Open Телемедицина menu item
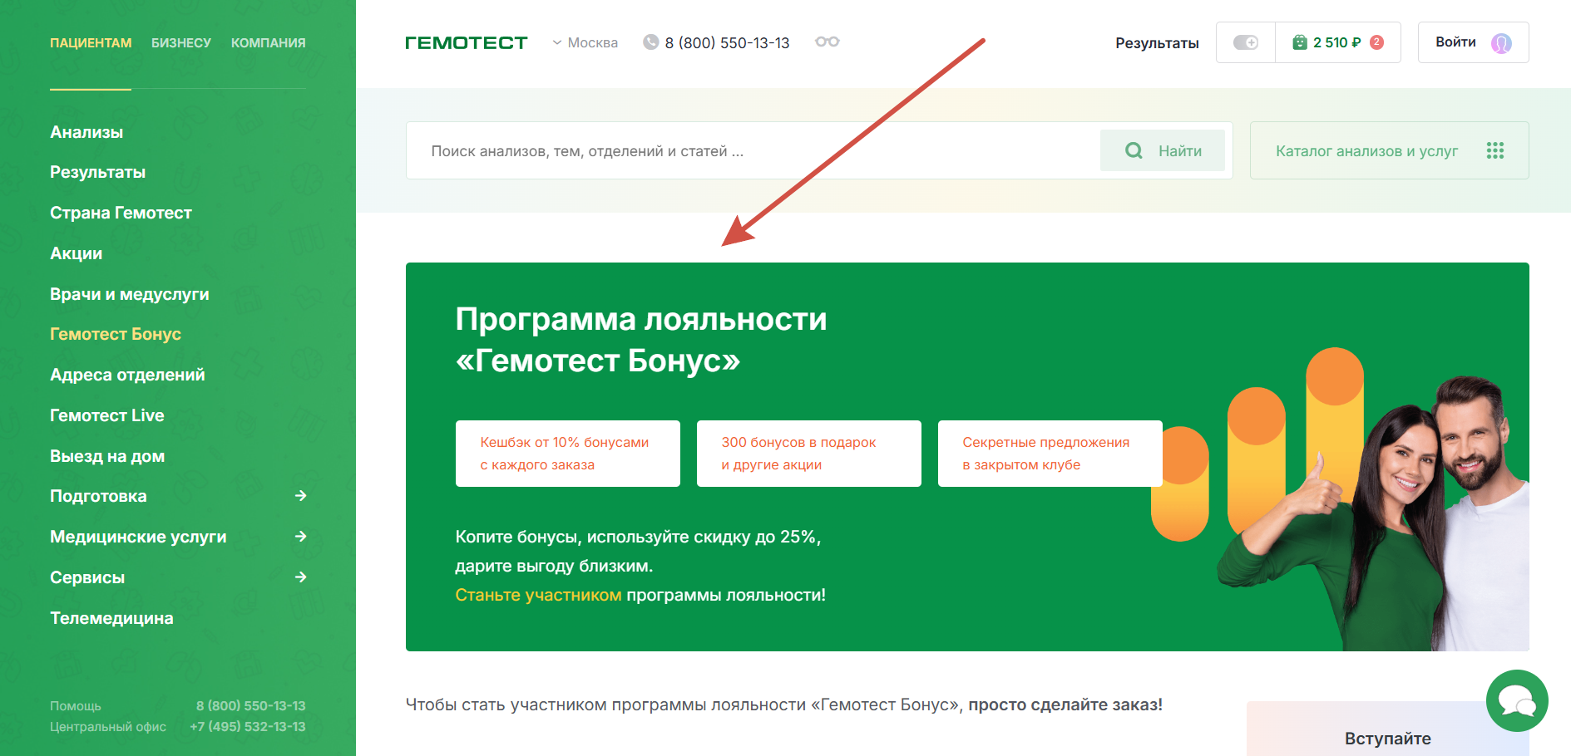1571x756 pixels. (111, 618)
